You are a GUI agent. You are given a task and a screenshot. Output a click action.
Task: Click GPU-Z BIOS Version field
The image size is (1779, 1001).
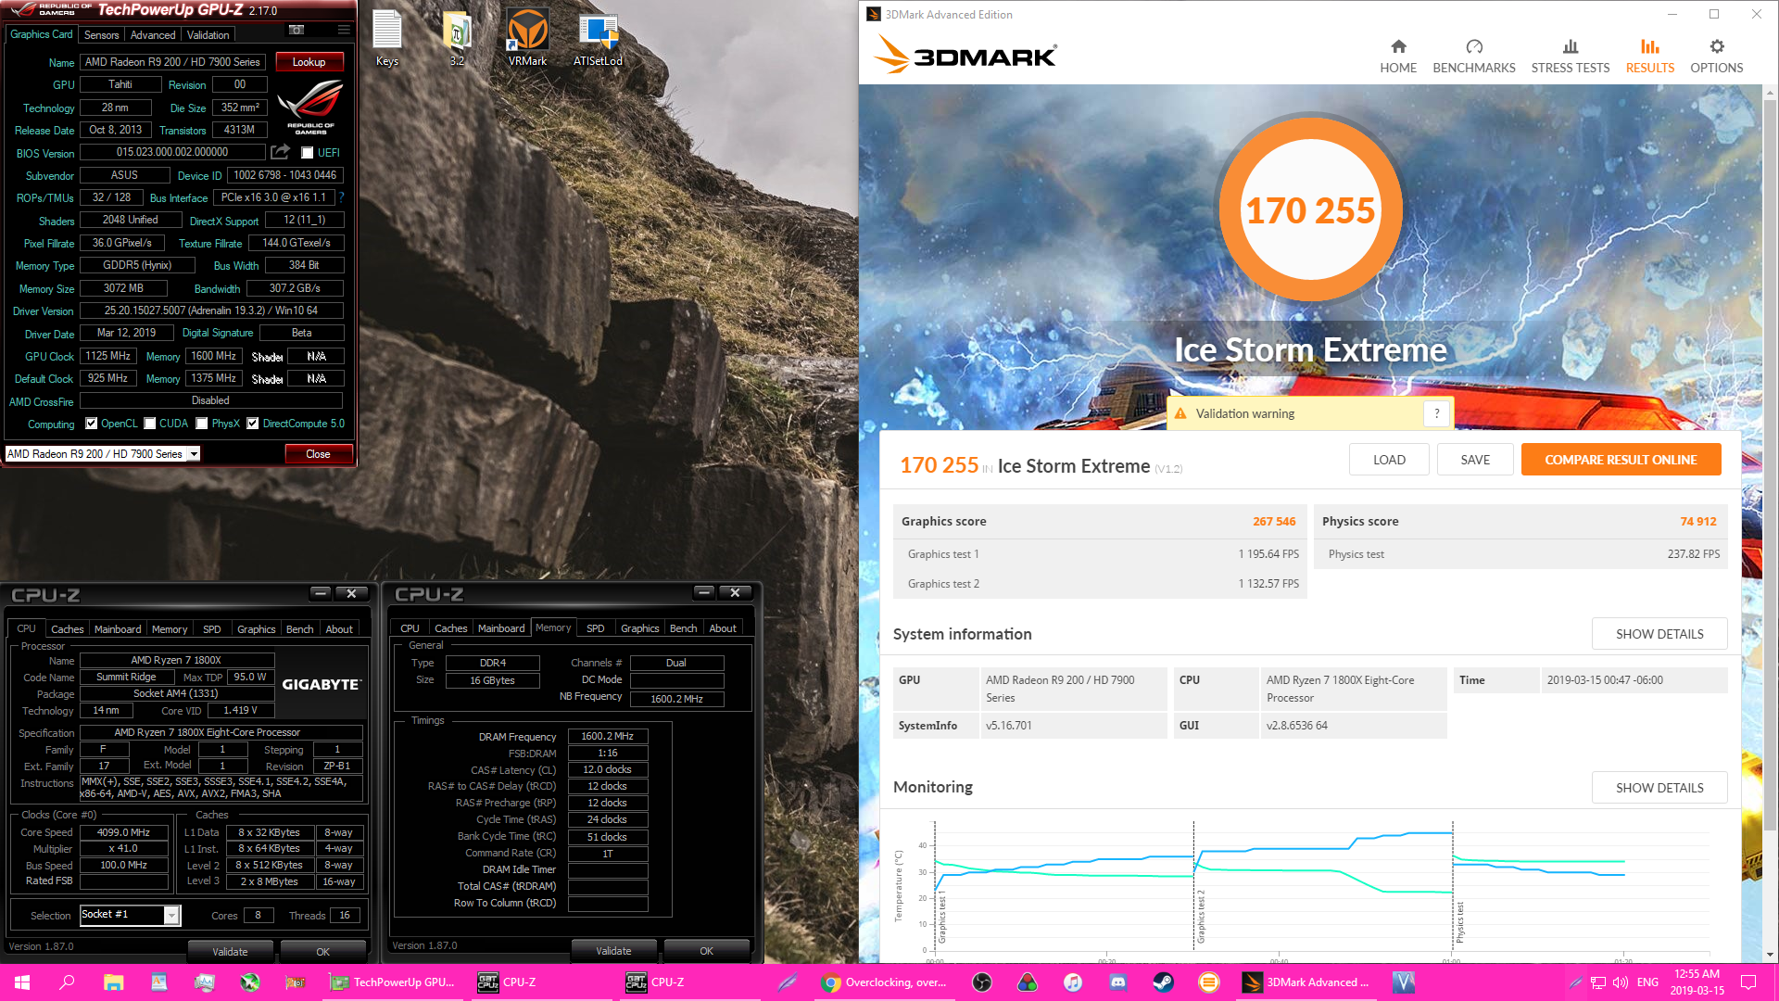[x=172, y=152]
